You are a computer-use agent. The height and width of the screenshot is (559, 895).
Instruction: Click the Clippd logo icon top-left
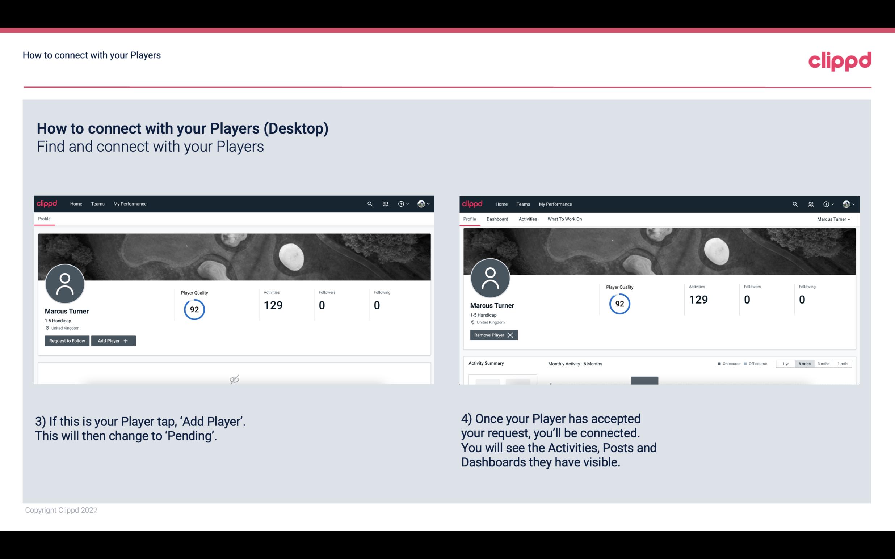pos(47,203)
